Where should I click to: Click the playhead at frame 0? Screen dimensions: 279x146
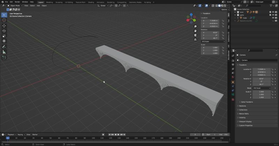pos(8,138)
